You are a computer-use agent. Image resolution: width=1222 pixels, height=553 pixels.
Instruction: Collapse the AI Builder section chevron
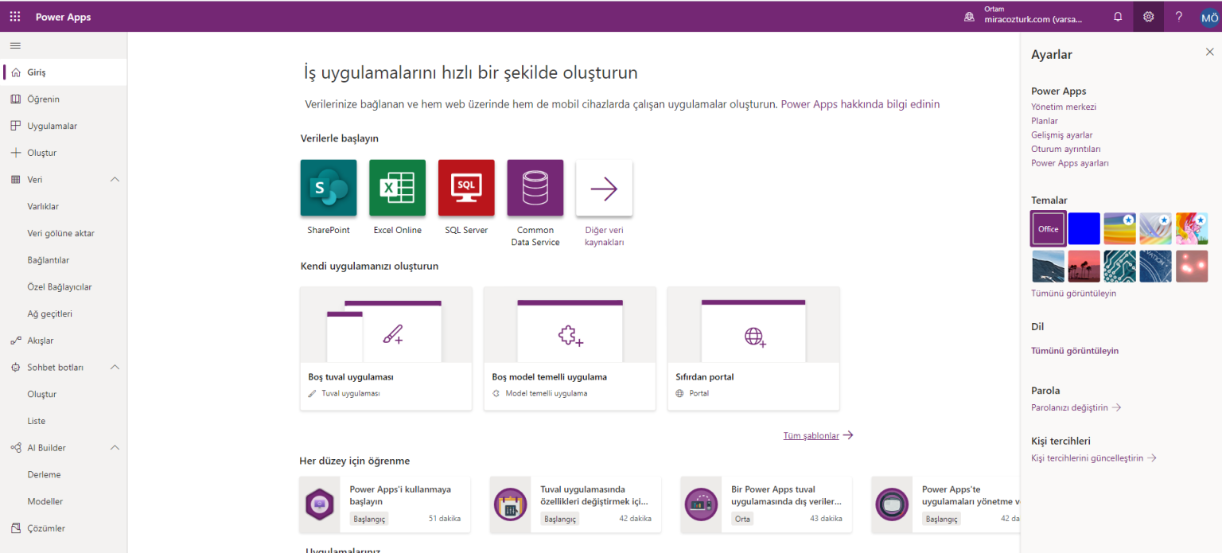pyautogui.click(x=115, y=448)
